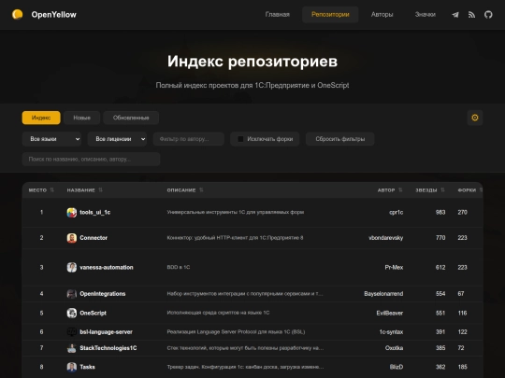505x378 pixels.
Task: Click the OpenYellow logo icon
Action: 18,14
